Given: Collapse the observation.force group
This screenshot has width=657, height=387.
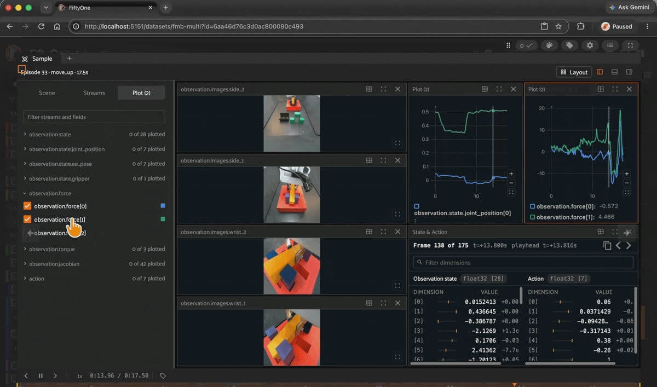Looking at the screenshot, I should (x=25, y=193).
